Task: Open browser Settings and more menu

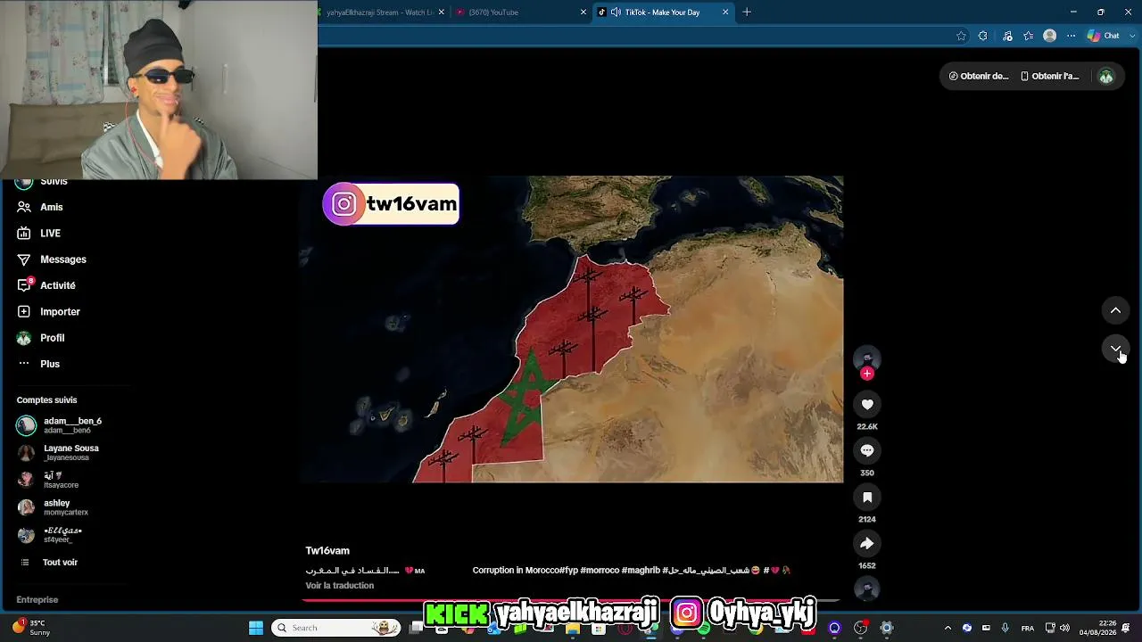Action: click(1072, 37)
